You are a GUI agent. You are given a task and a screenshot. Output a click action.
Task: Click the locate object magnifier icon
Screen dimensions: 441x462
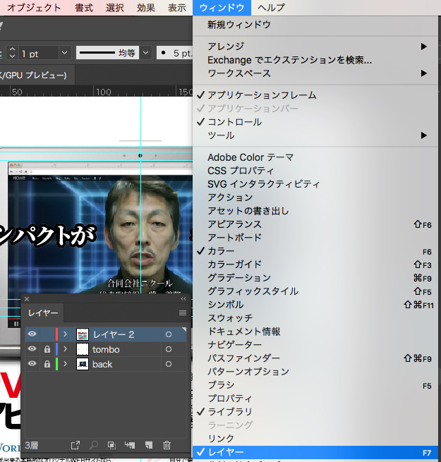94,445
